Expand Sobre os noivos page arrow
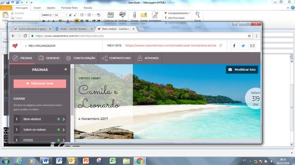The height and width of the screenshot is (165, 295). [x=64, y=130]
